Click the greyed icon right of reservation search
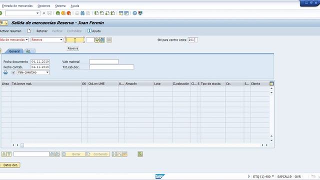This screenshot has height=180, width=320. 109,40
